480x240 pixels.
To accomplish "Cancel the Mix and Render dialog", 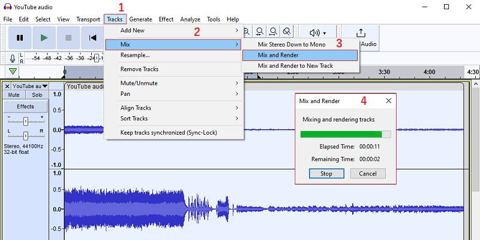I will (368, 174).
